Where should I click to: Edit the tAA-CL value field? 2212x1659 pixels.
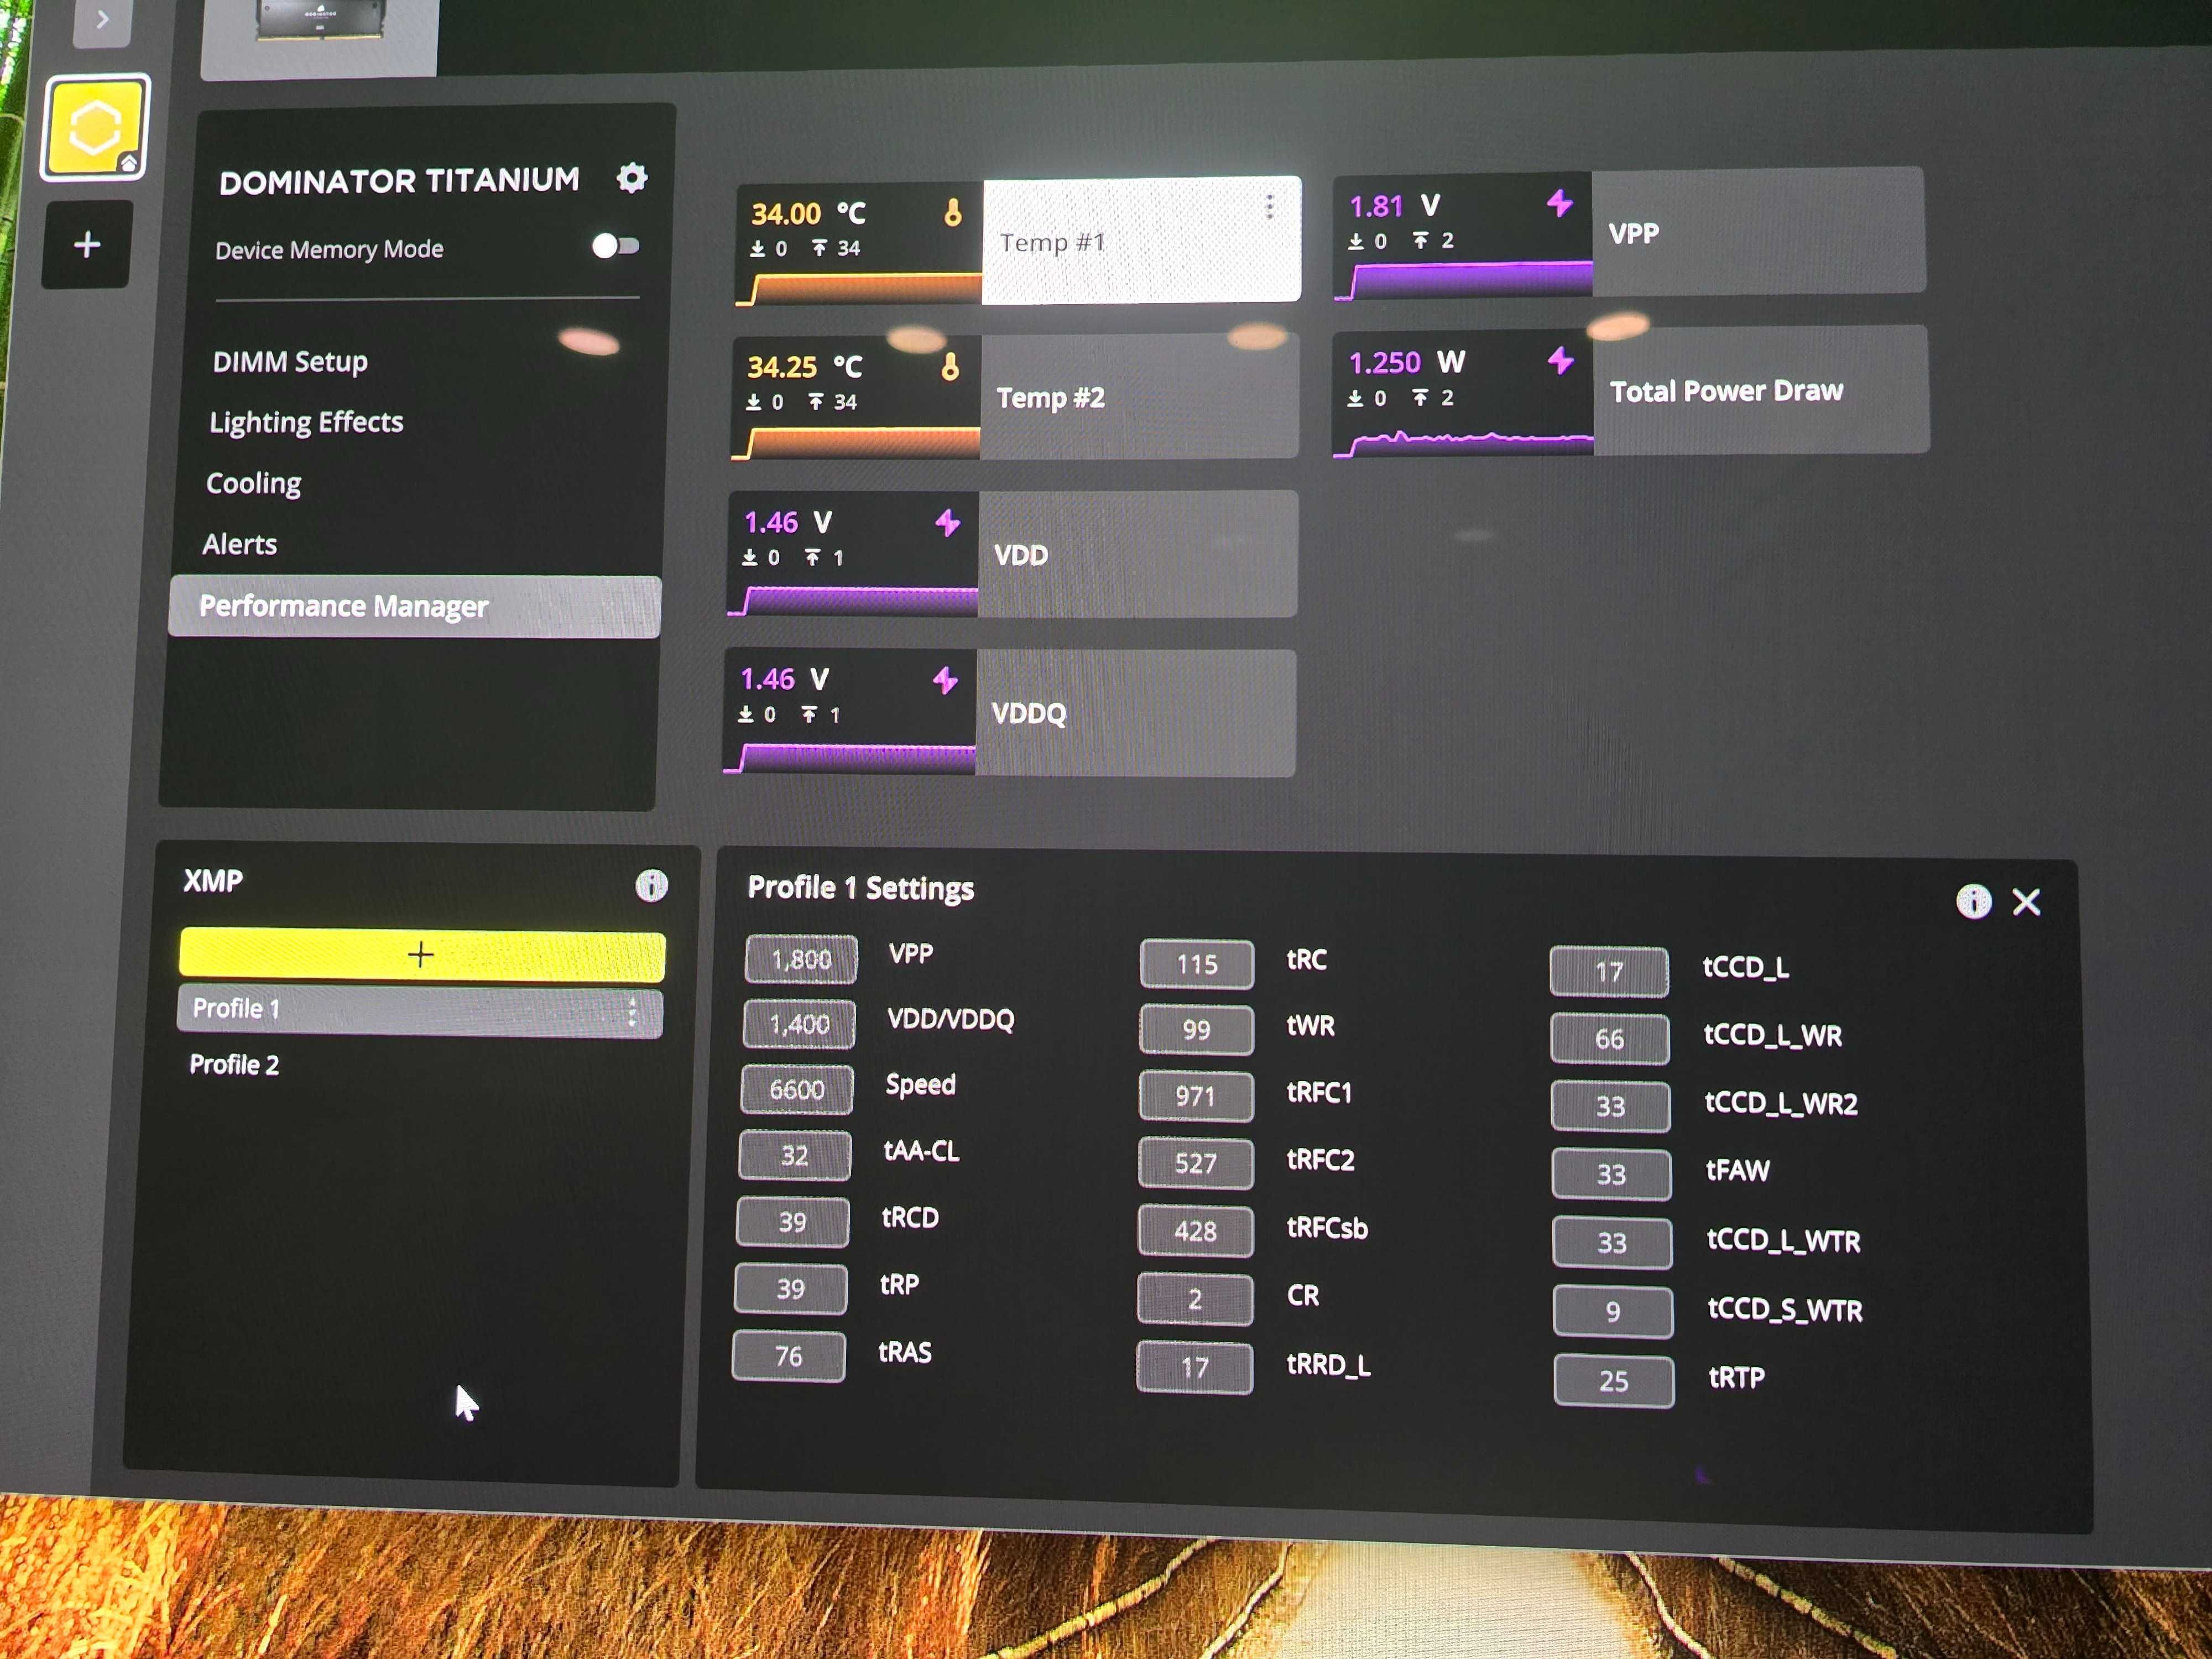pos(795,1155)
